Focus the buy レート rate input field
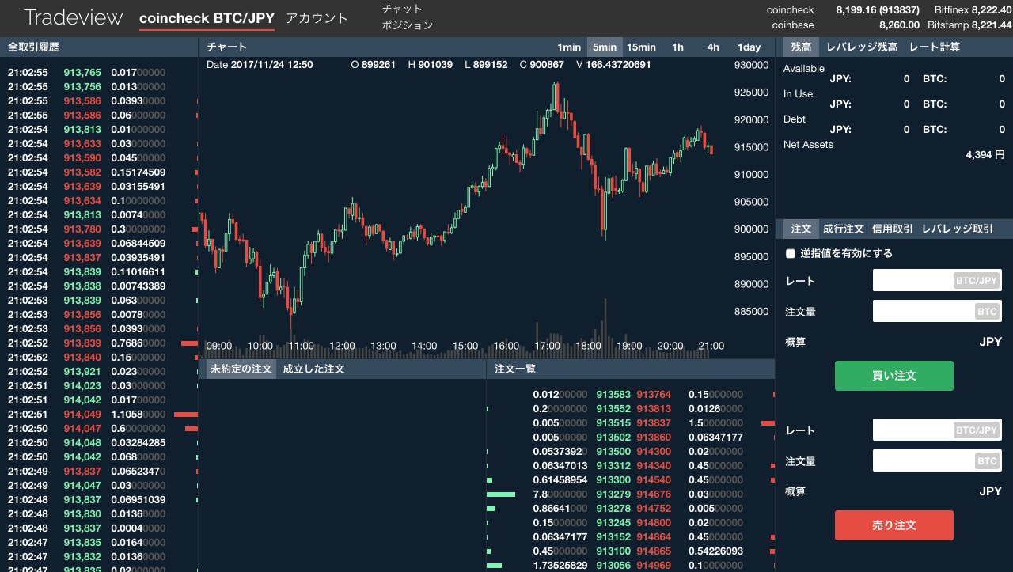 (x=937, y=280)
